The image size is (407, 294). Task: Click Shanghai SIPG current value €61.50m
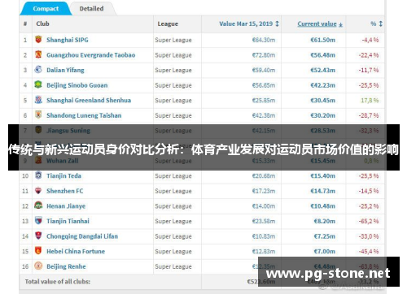[322, 40]
